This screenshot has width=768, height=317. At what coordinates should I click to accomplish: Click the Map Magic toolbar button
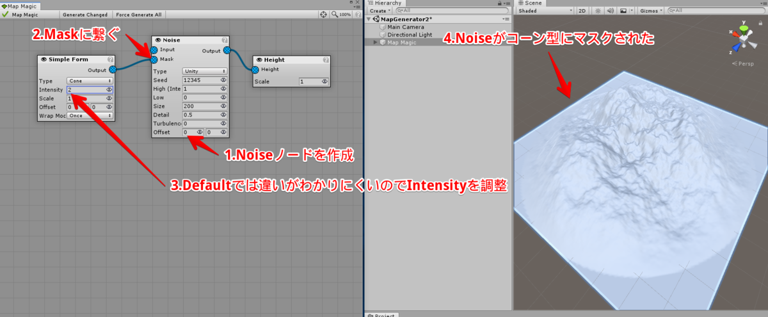tap(26, 14)
